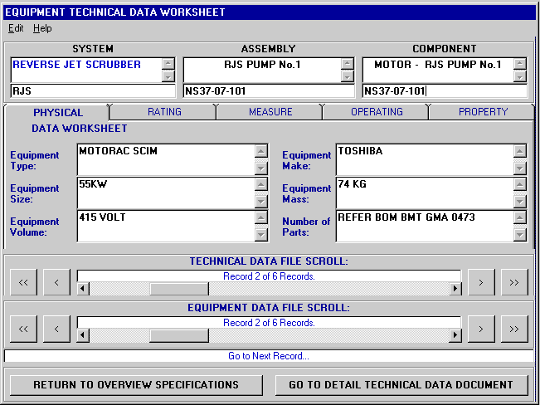Jump to first record in Technical Data File Scroll
The image size is (540, 405).
point(23,283)
